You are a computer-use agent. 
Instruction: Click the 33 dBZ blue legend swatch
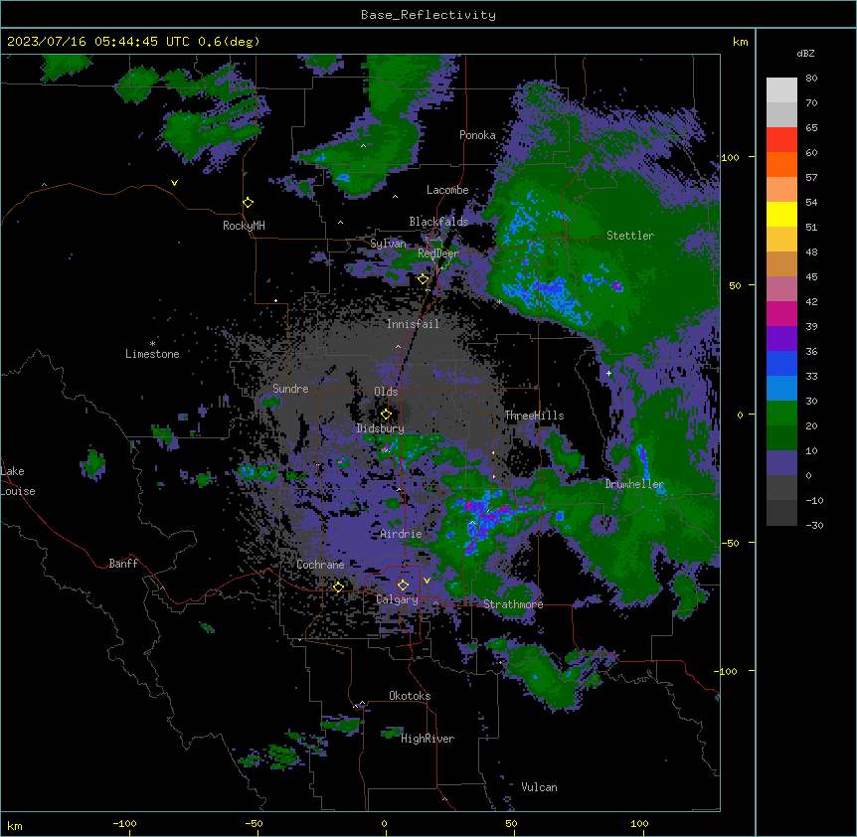coord(781,363)
